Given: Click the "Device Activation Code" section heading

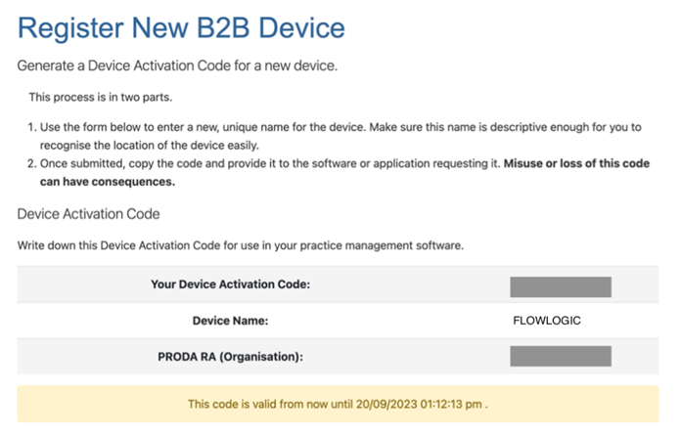Looking at the screenshot, I should tap(88, 213).
